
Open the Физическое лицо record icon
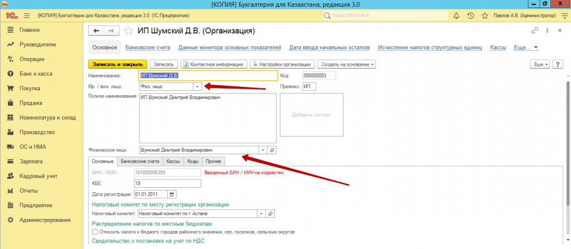coord(272,150)
